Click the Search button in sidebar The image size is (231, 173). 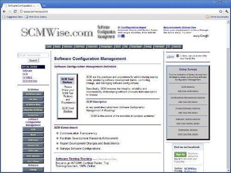pyautogui.click(x=33, y=60)
